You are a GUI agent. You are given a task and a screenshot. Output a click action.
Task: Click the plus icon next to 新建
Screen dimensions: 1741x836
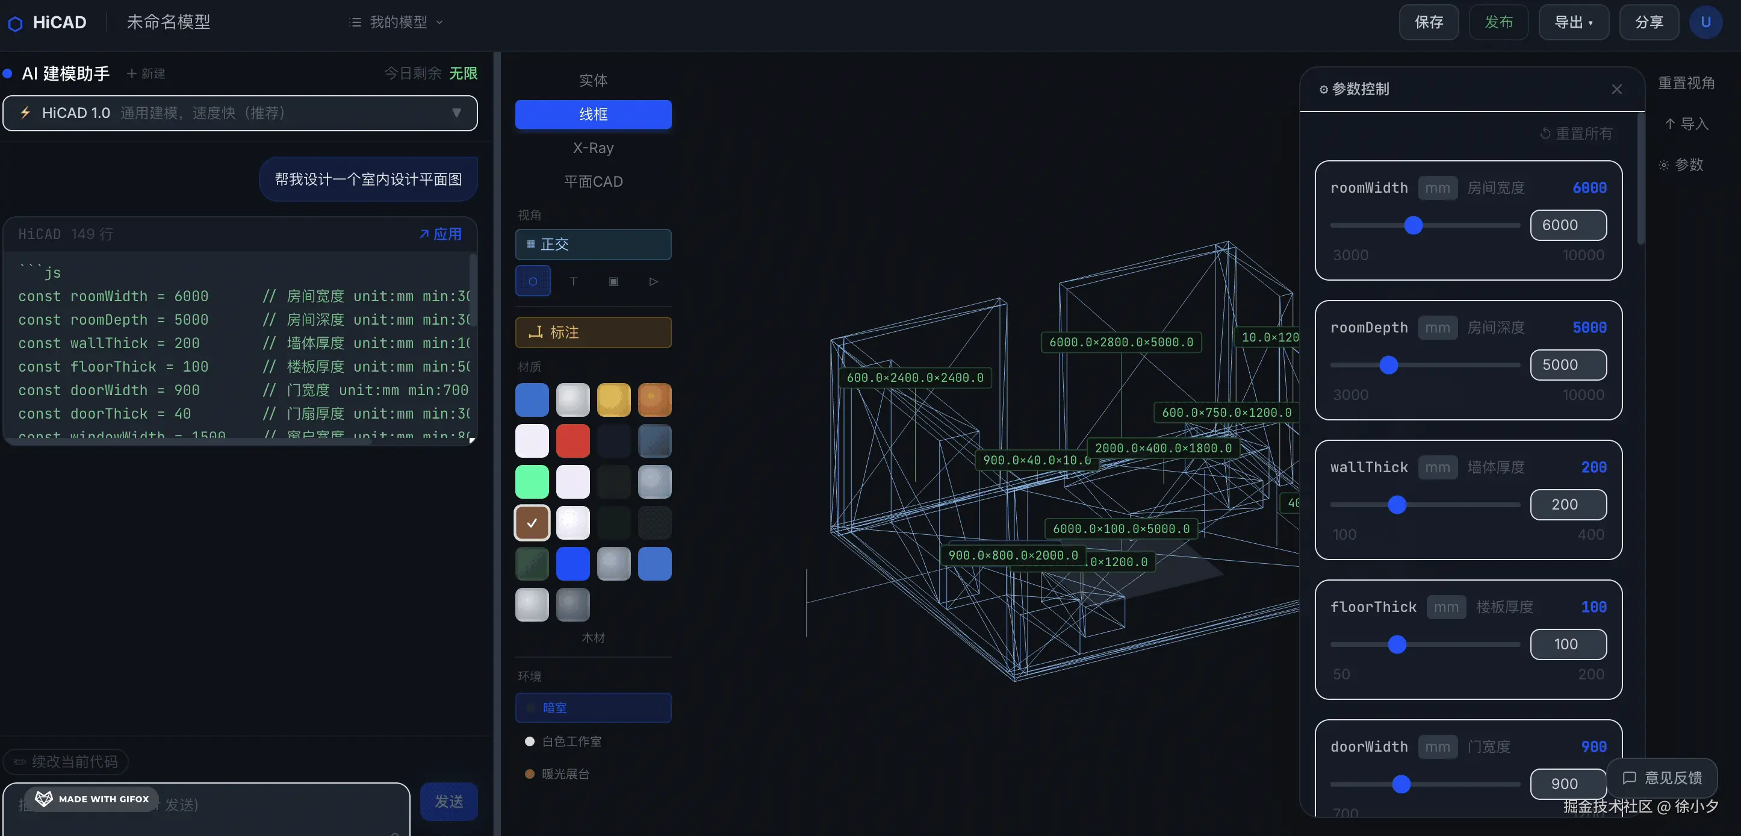(x=132, y=73)
